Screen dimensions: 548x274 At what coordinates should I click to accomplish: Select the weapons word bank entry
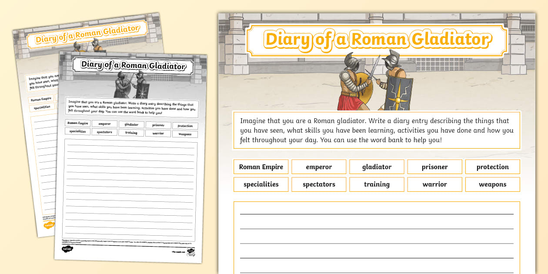point(492,184)
